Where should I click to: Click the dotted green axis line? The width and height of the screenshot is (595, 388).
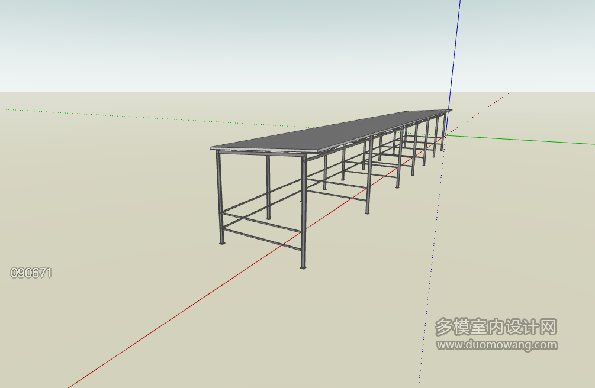tap(118, 115)
